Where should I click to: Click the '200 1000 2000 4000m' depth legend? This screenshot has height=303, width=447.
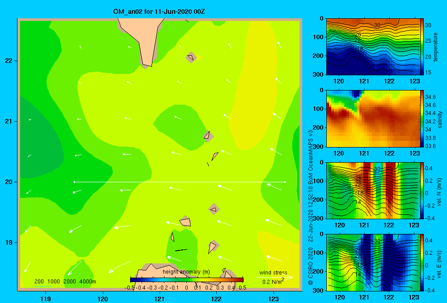[x=65, y=282]
